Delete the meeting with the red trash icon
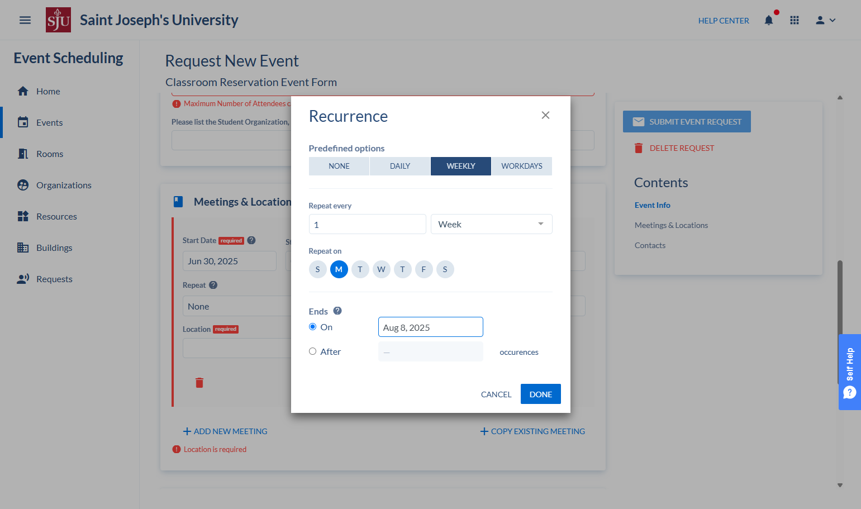 199,383
